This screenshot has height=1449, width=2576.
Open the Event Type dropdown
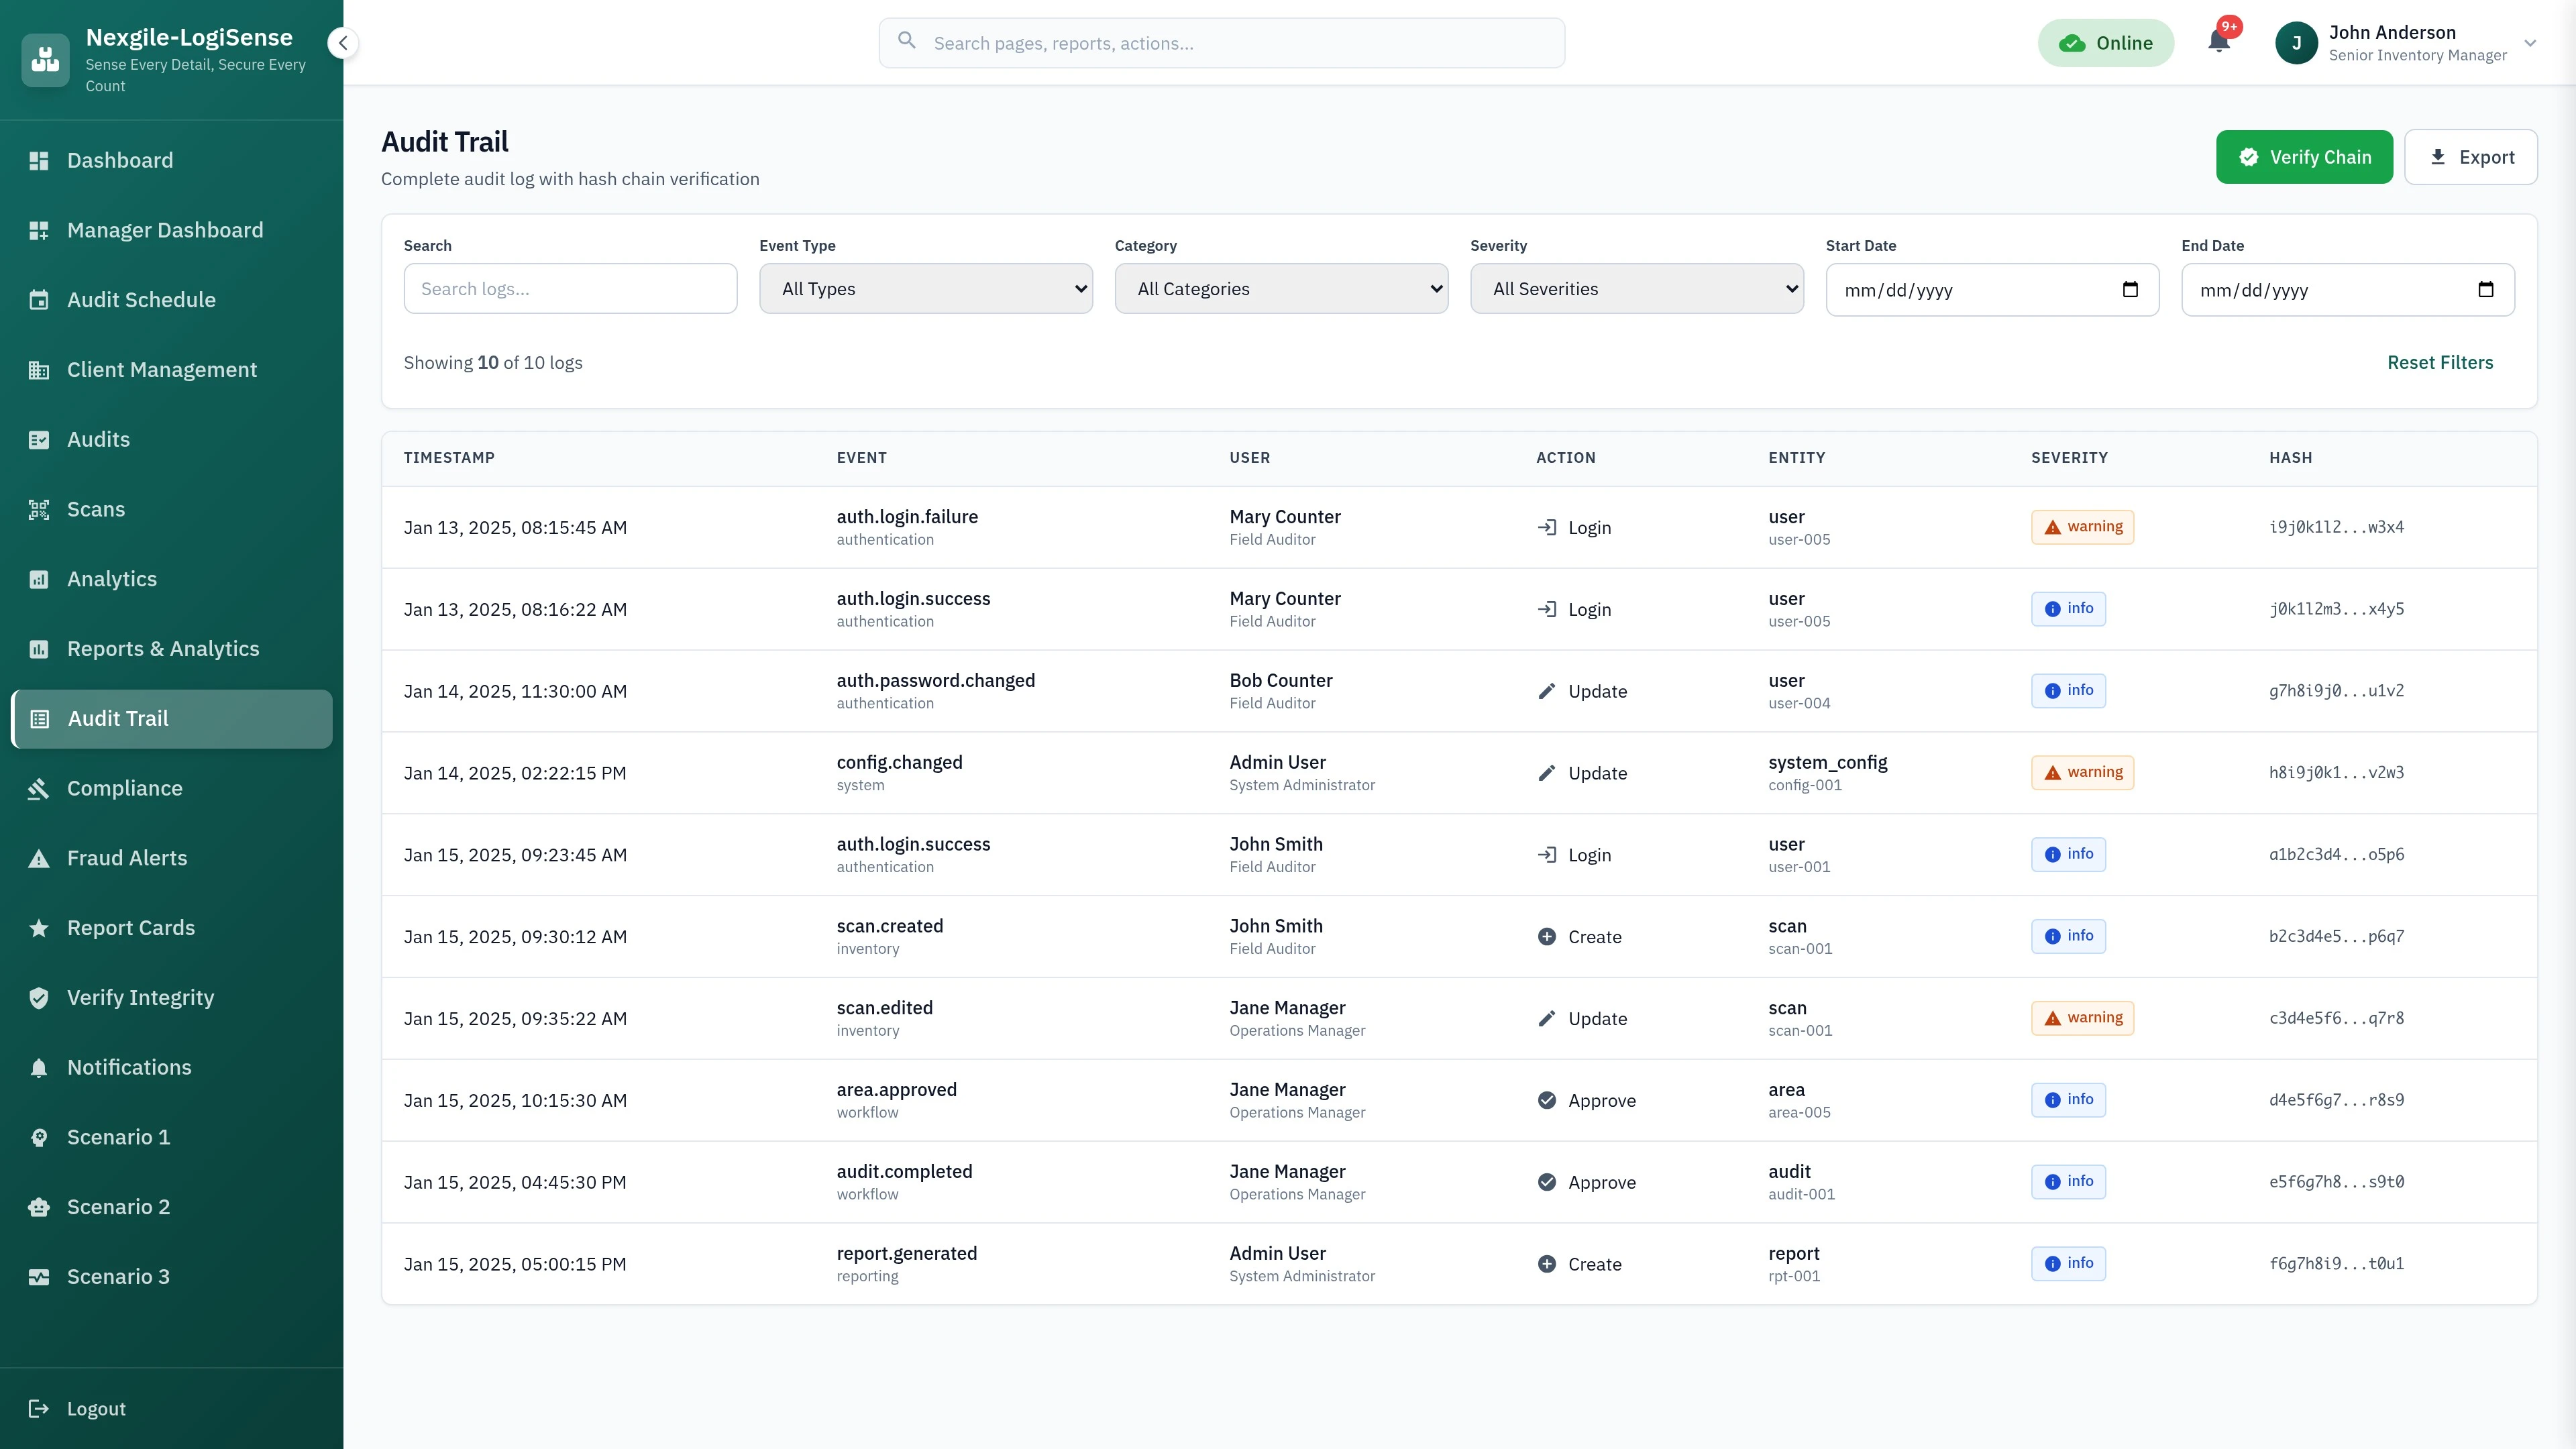pyautogui.click(x=925, y=288)
